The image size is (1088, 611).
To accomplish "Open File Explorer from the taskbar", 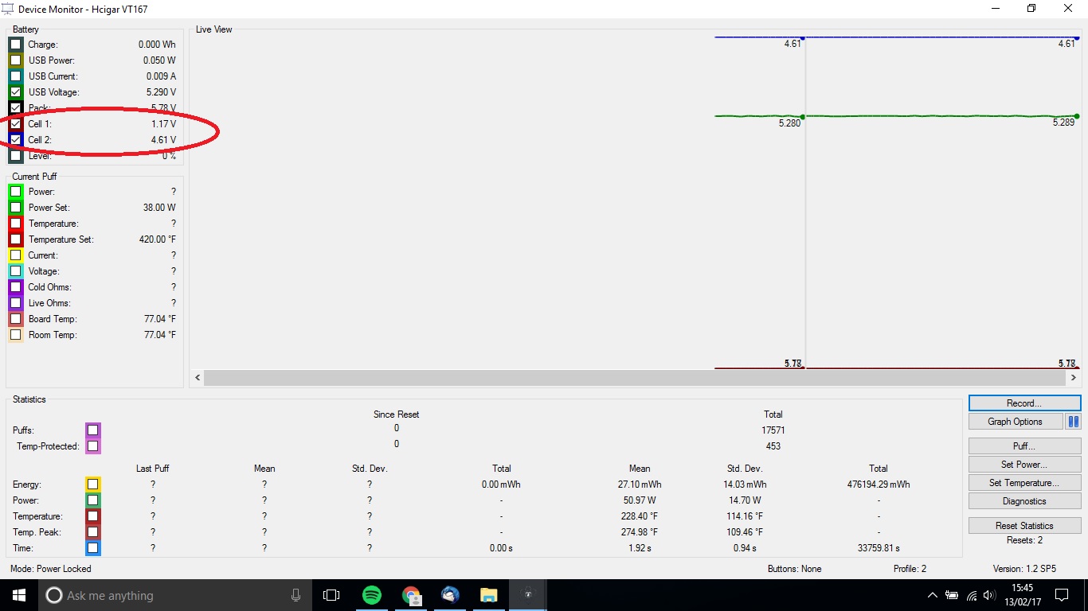I will (x=489, y=595).
